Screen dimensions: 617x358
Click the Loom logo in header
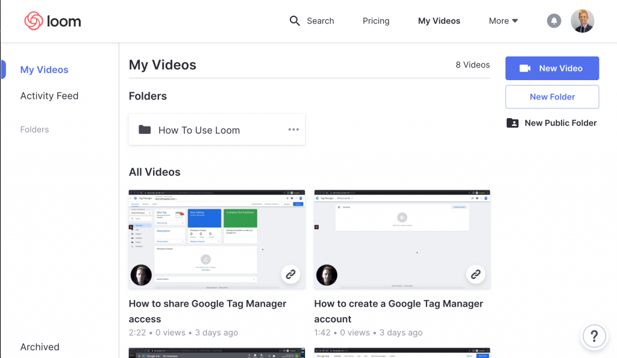(52, 21)
